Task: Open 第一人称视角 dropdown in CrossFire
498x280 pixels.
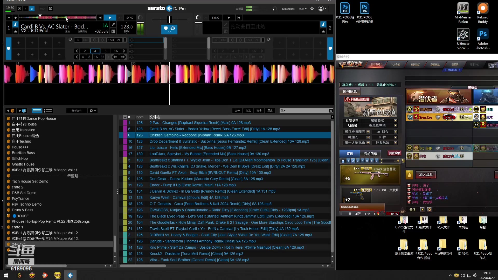Action: point(368,143)
